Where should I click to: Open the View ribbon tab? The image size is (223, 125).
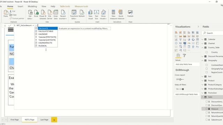44,6
